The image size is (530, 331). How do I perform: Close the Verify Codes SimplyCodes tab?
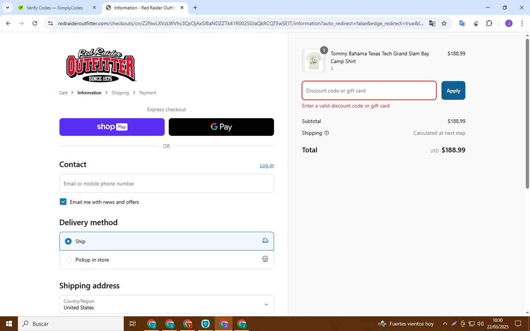(x=94, y=7)
